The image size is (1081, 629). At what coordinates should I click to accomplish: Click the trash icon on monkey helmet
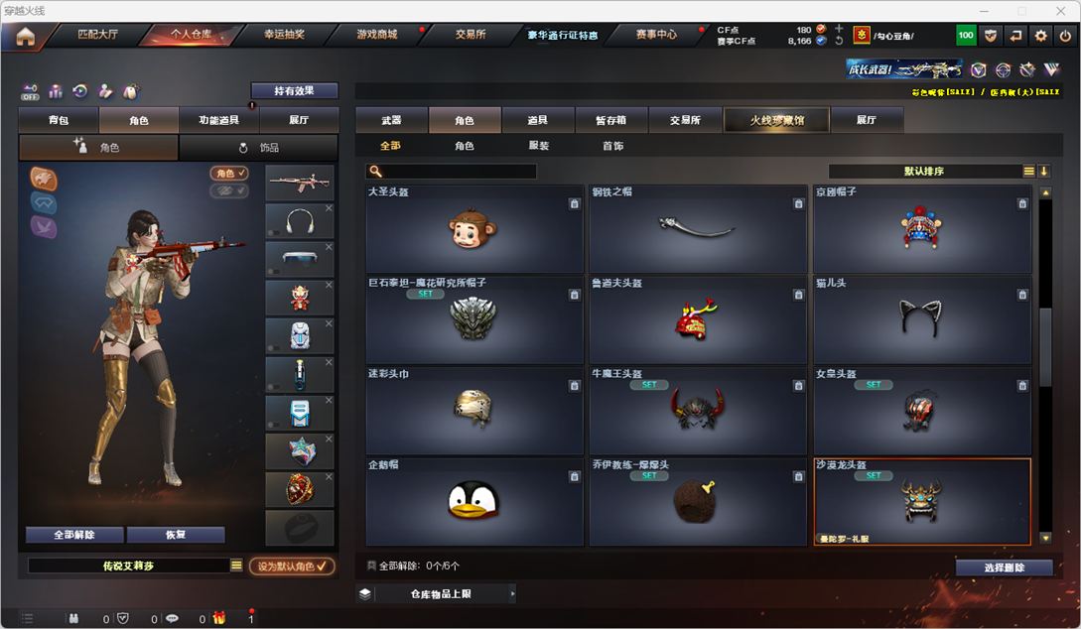(x=575, y=204)
